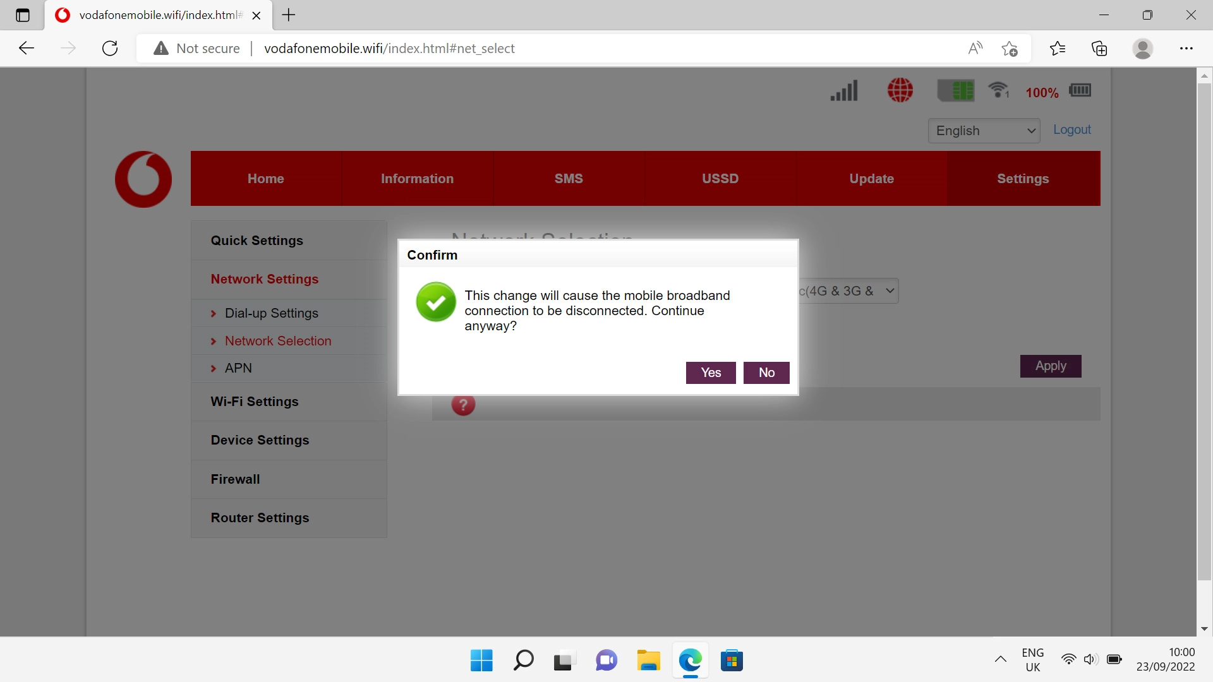Image resolution: width=1213 pixels, height=682 pixels.
Task: Click the battery level icon
Action: [1080, 90]
